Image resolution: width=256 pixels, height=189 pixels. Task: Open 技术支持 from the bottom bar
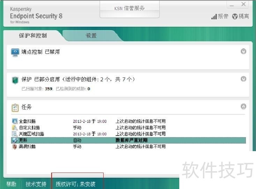coord(36,184)
